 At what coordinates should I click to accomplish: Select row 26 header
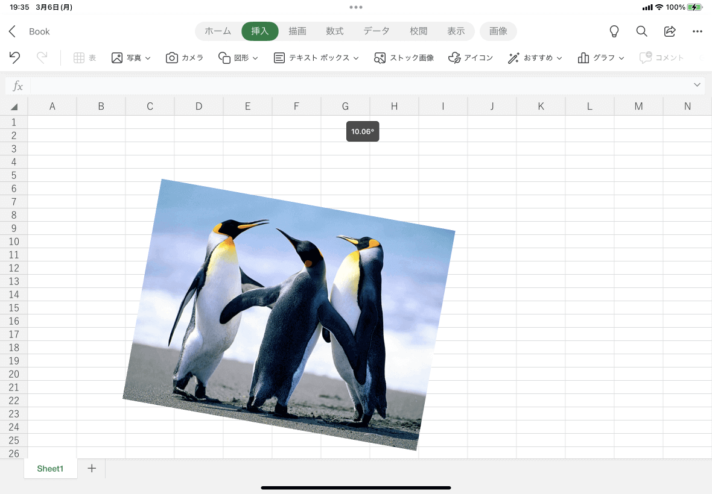[x=14, y=453]
